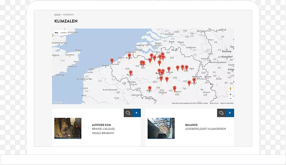The width and height of the screenshot is (286, 165).
Task: Click the map pin near De Panne
Action: point(112,61)
